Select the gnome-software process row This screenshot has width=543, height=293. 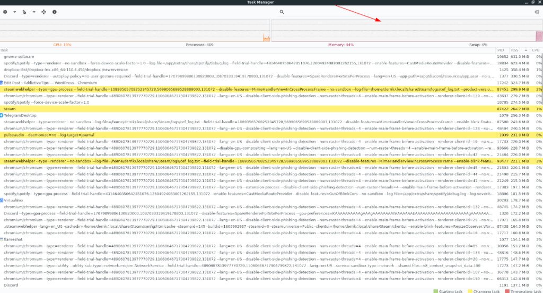pyautogui.click(x=271, y=56)
